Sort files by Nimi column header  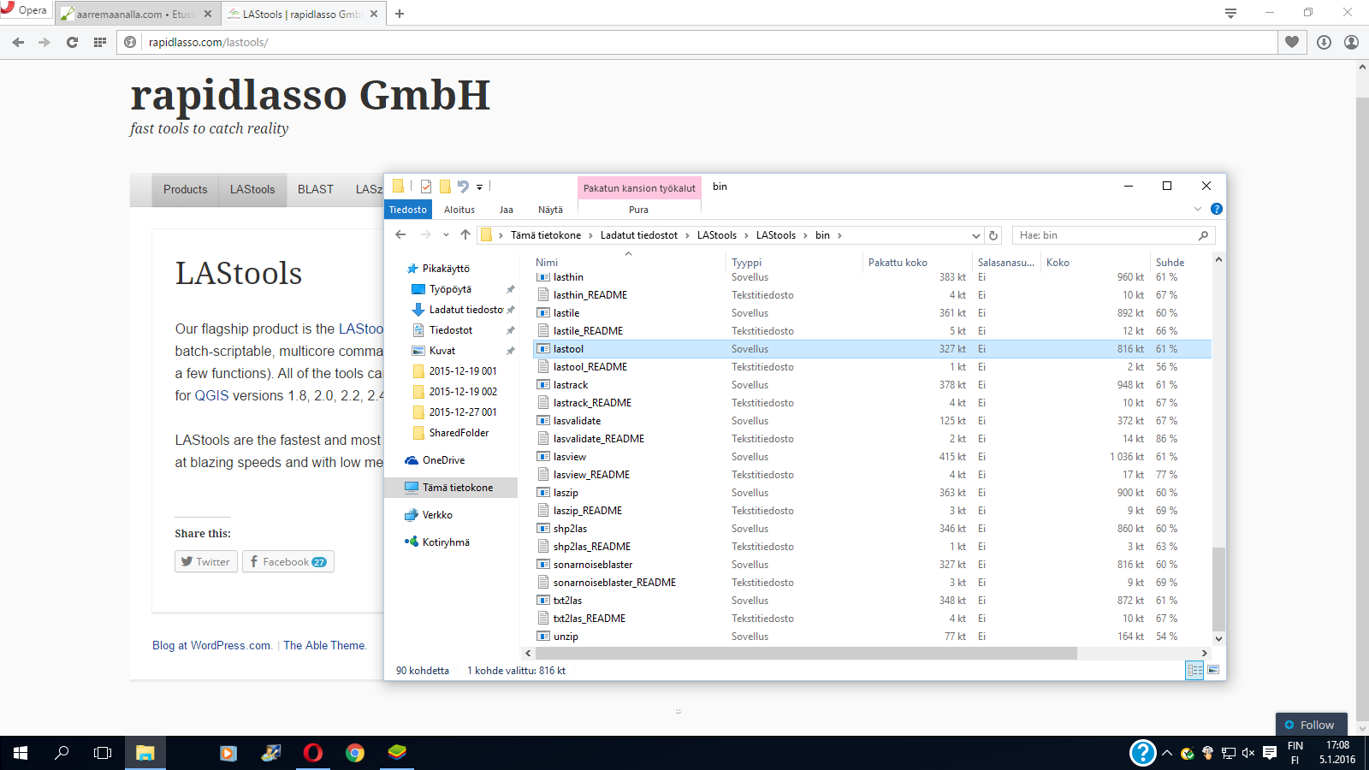546,263
